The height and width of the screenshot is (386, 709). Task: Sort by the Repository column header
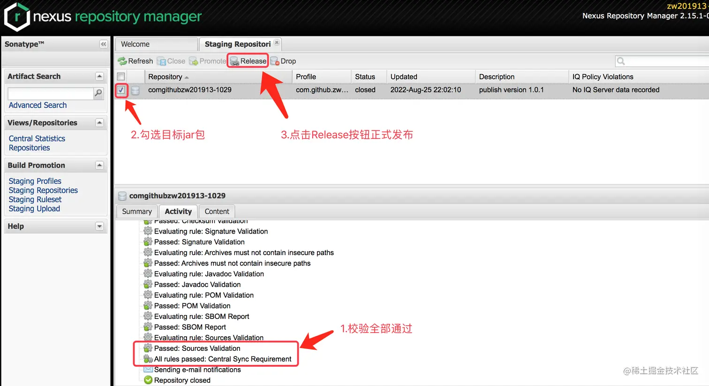(x=218, y=76)
